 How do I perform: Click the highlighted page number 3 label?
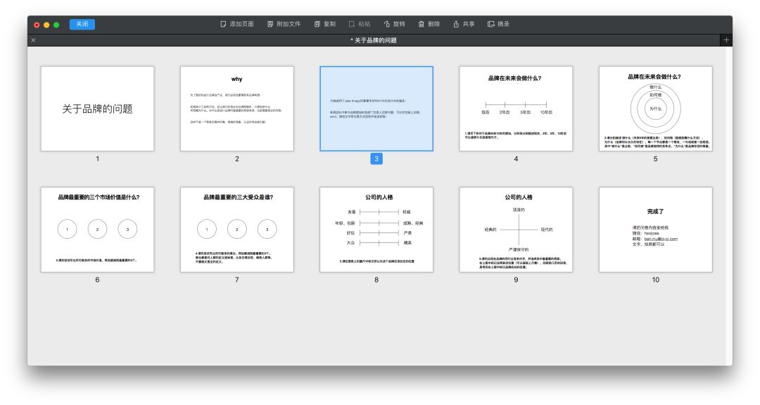(376, 159)
